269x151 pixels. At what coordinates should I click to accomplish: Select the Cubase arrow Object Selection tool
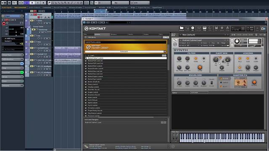tap(49, 3)
